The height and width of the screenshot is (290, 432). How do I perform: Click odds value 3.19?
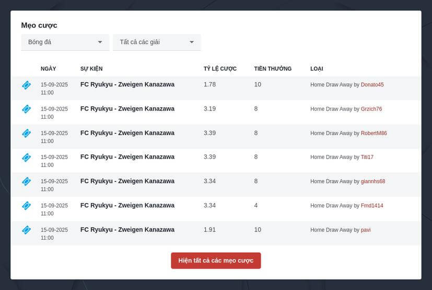[209, 109]
